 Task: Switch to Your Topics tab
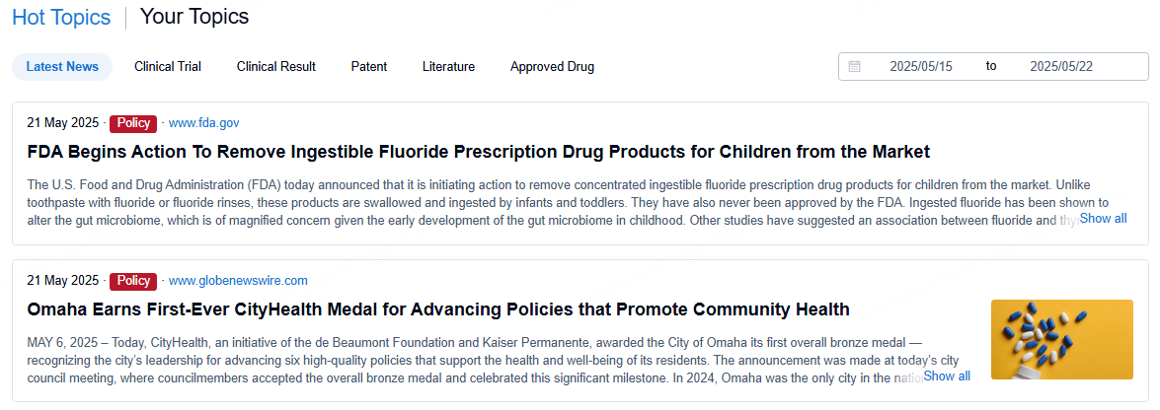point(194,17)
